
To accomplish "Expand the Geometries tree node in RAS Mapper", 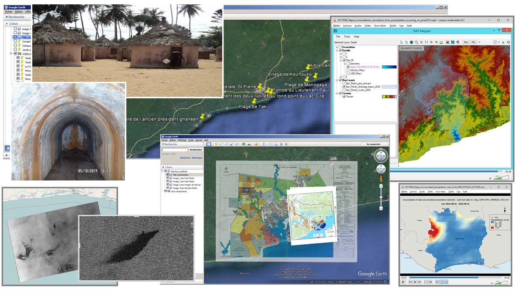I will [x=337, y=47].
